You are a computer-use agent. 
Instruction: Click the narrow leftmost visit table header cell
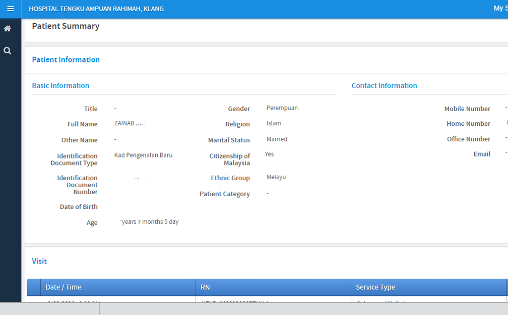tap(33, 287)
